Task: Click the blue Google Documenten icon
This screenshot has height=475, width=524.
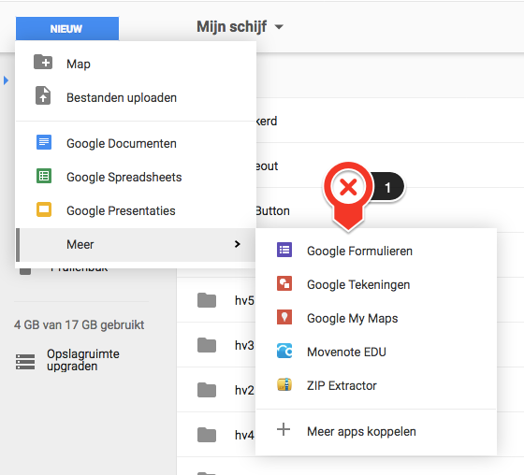Action: tap(44, 142)
